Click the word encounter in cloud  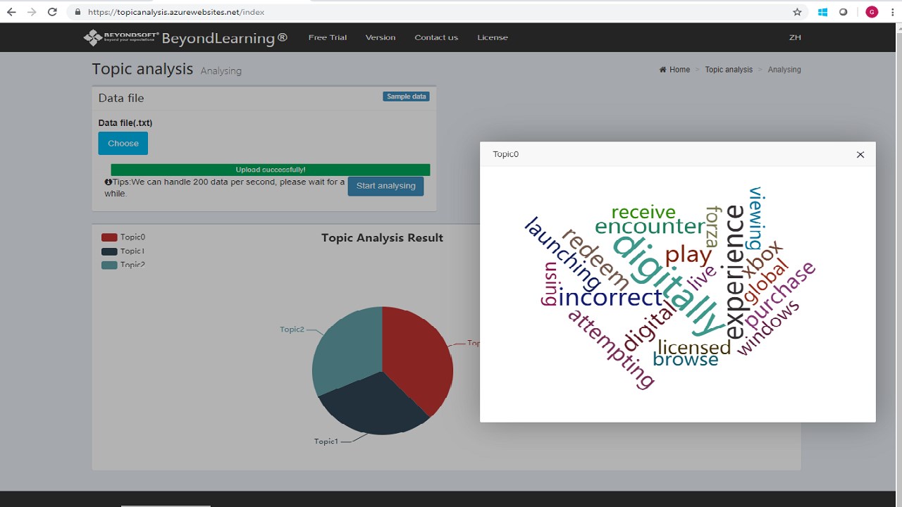650,227
